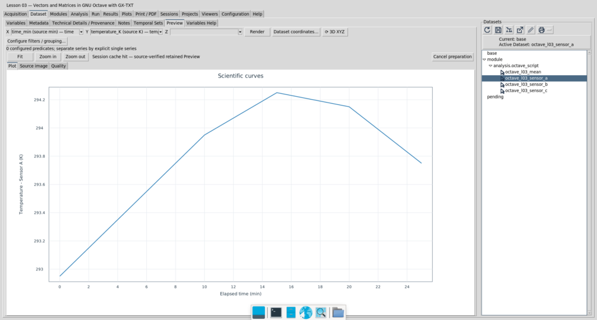Viewport: 597px width, 320px height.
Task: Open the Acquisition menu tab
Action: coord(16,14)
